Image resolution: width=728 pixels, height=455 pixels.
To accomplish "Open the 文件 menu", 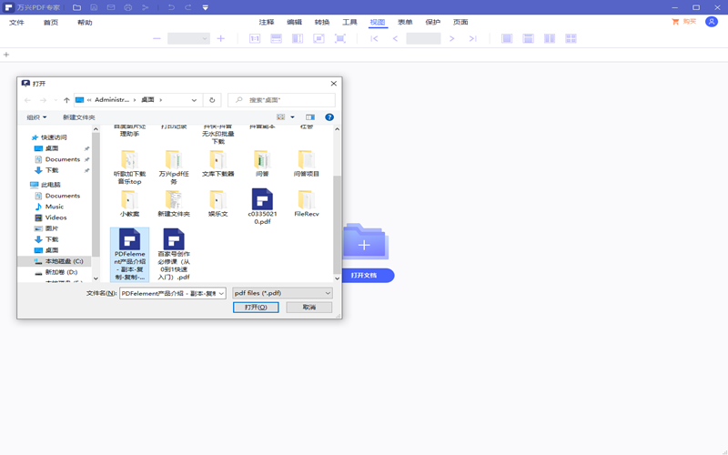I will [16, 23].
